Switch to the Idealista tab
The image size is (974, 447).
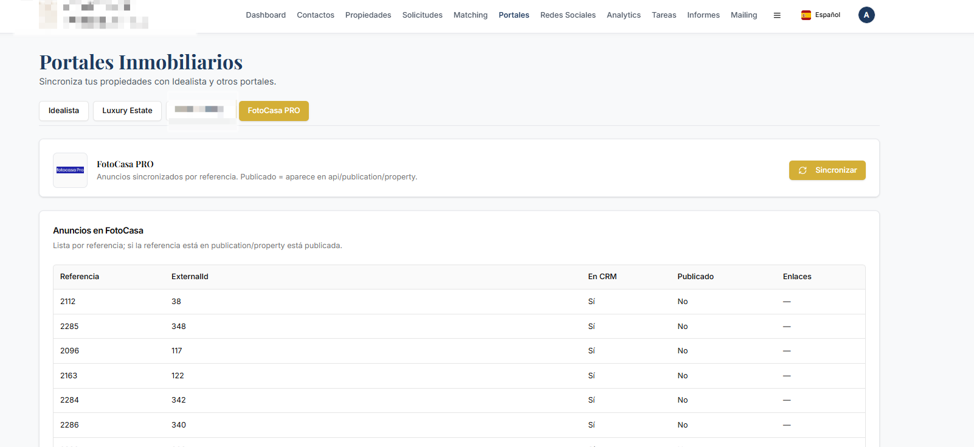pos(64,111)
